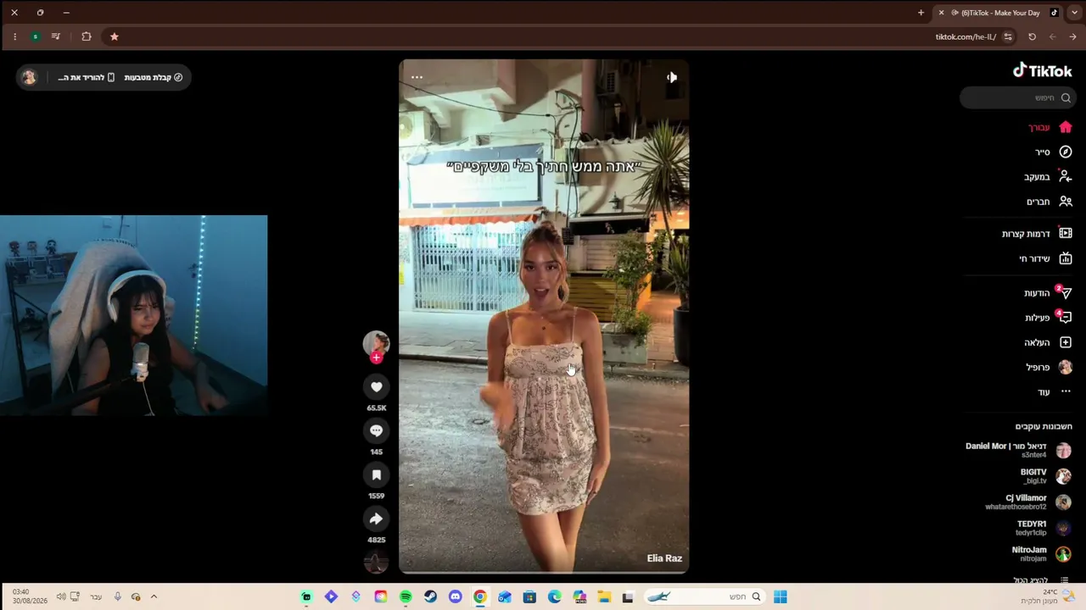Image resolution: width=1086 pixels, height=610 pixels.
Task: Open the video comments bubble icon
Action: 377,431
